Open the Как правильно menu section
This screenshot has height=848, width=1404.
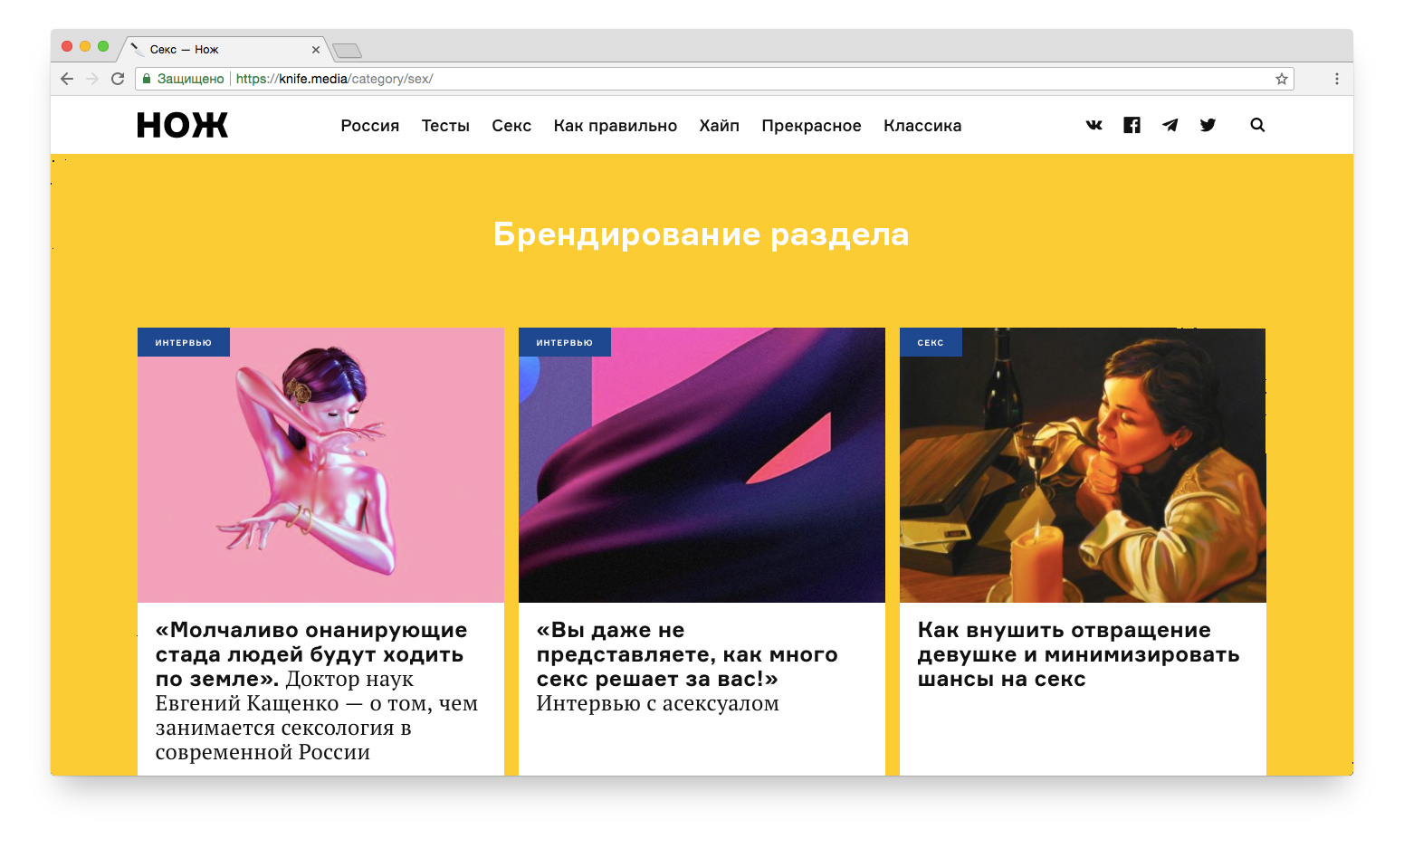point(616,126)
